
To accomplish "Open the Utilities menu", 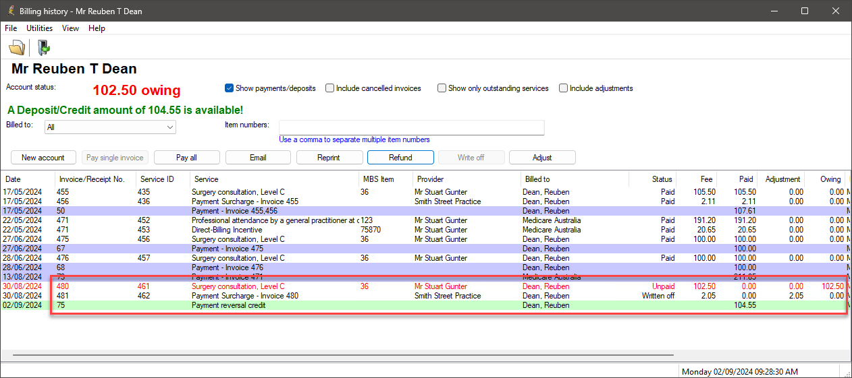I will 40,28.
